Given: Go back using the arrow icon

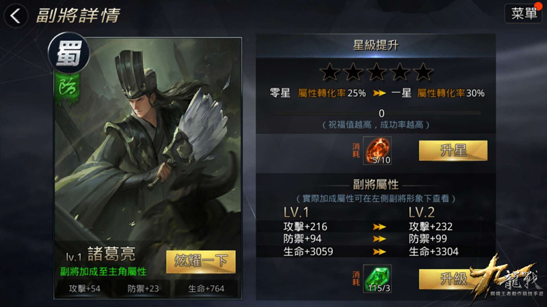Looking at the screenshot, I should click(16, 16).
